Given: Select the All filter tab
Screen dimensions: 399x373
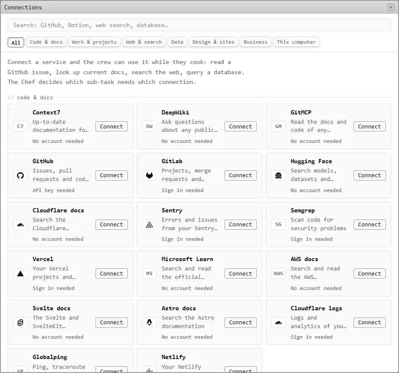Looking at the screenshot, I should pos(16,42).
